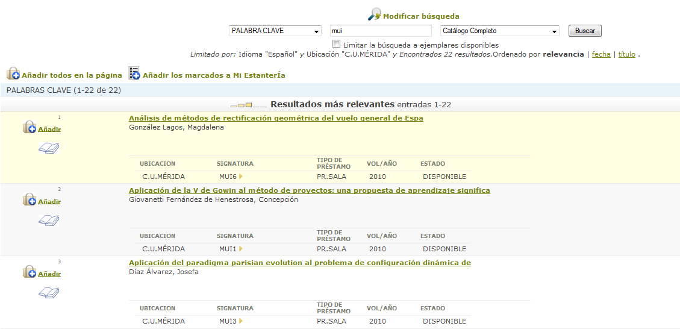
Task: Open the PALABRA CLAVE search type dropdown
Action: click(275, 31)
